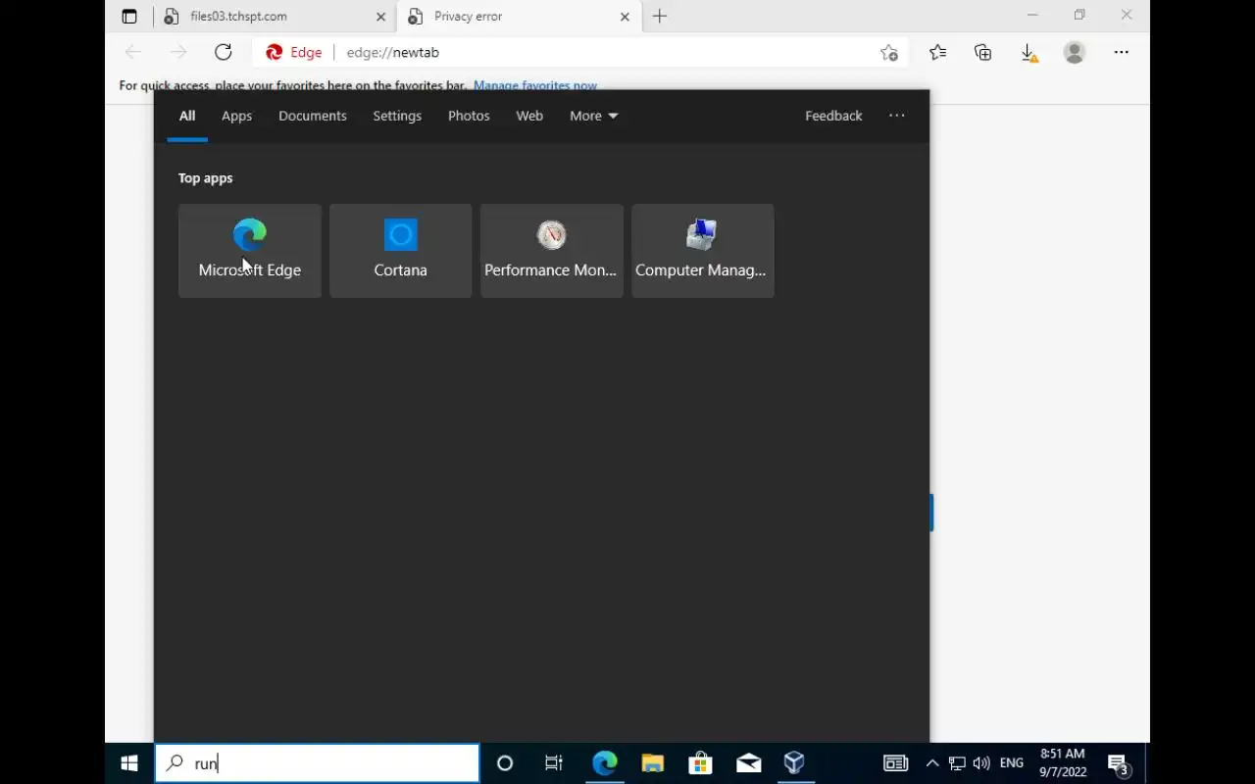Viewport: 1255px width, 784px height.
Task: Switch to the Apps search tab
Action: tap(236, 116)
